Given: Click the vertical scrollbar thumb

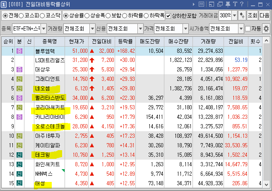Looking at the screenshot, I should point(266,112).
